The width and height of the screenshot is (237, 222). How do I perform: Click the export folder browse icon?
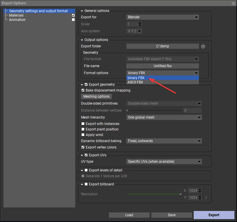(x=203, y=46)
